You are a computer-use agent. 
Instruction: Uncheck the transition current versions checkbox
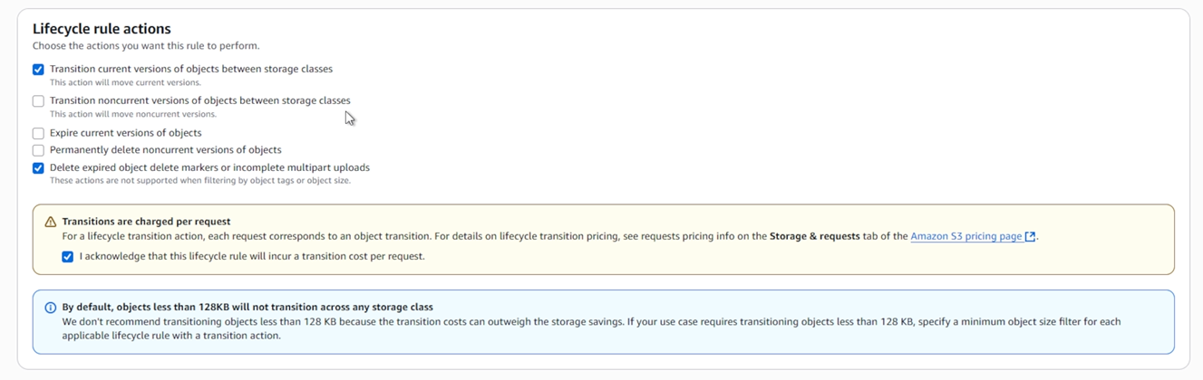click(38, 70)
